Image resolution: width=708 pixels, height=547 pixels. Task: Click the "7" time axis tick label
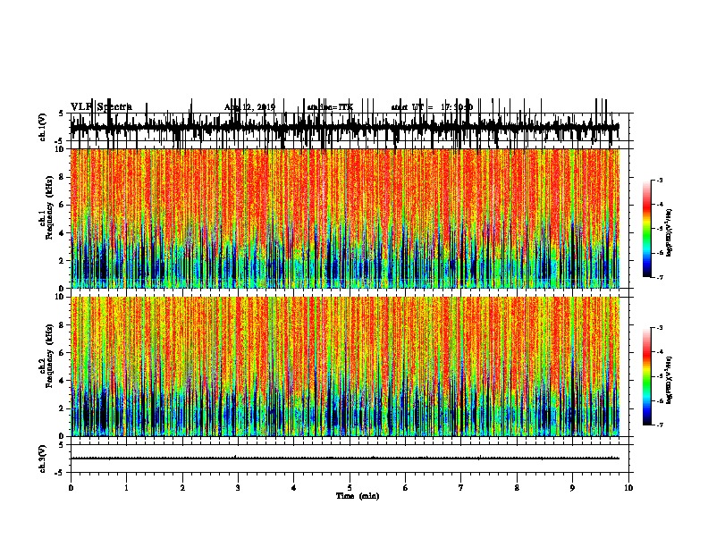tap(461, 488)
